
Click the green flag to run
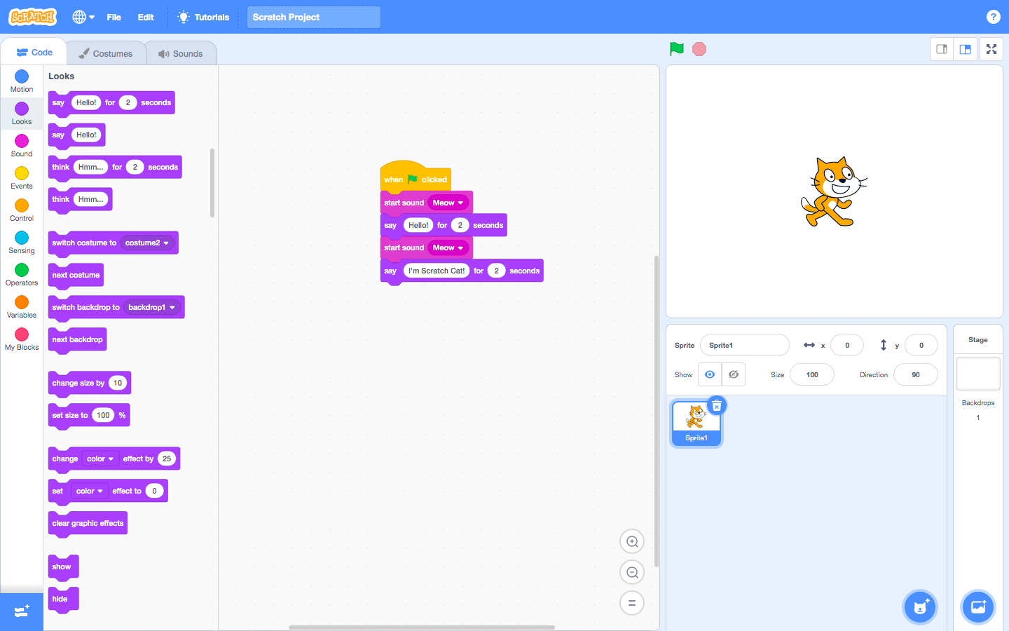(676, 48)
